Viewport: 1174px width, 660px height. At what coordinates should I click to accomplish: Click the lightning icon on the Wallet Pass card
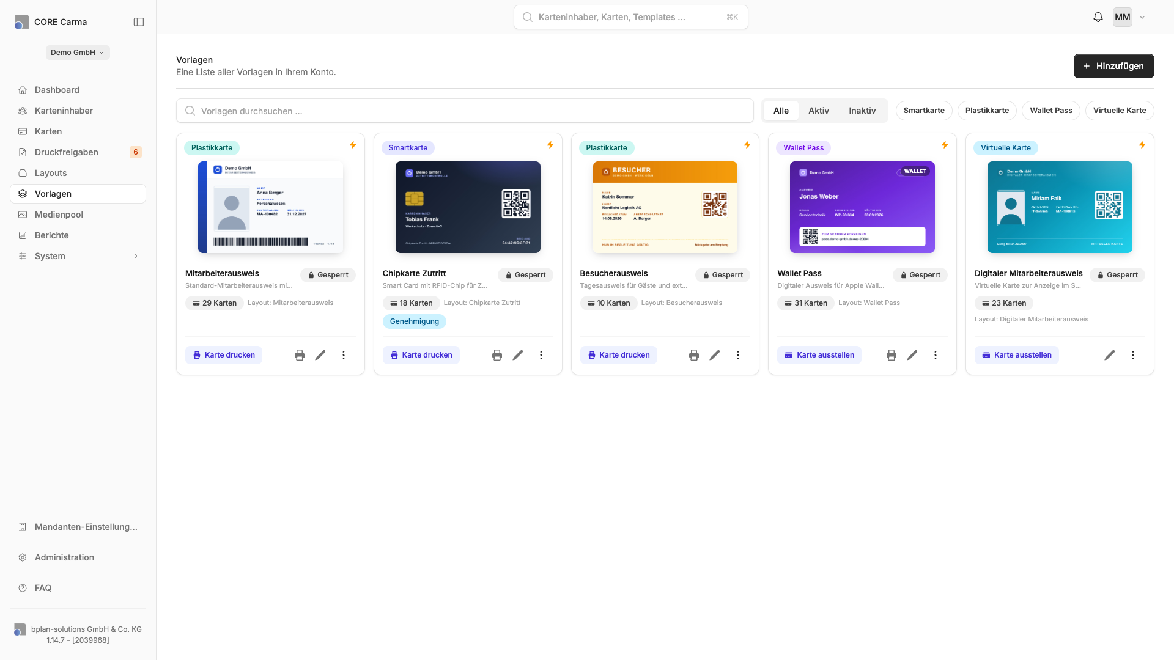coord(945,145)
